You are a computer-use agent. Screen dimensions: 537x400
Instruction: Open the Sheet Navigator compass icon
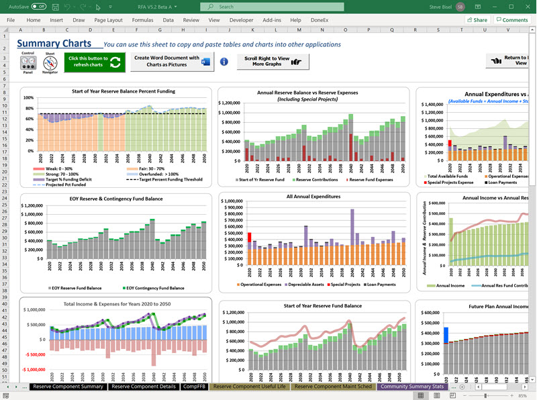tap(50, 64)
